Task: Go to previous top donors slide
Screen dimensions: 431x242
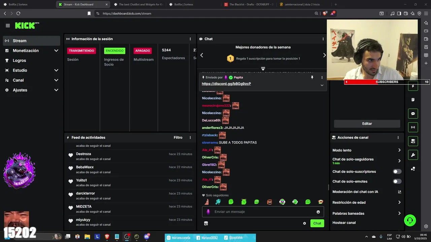Action: point(202,55)
